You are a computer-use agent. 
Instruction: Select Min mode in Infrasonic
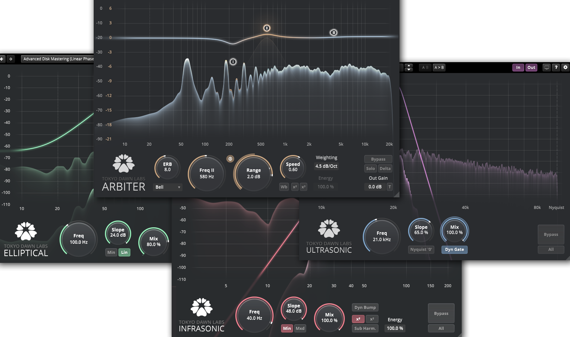287,328
